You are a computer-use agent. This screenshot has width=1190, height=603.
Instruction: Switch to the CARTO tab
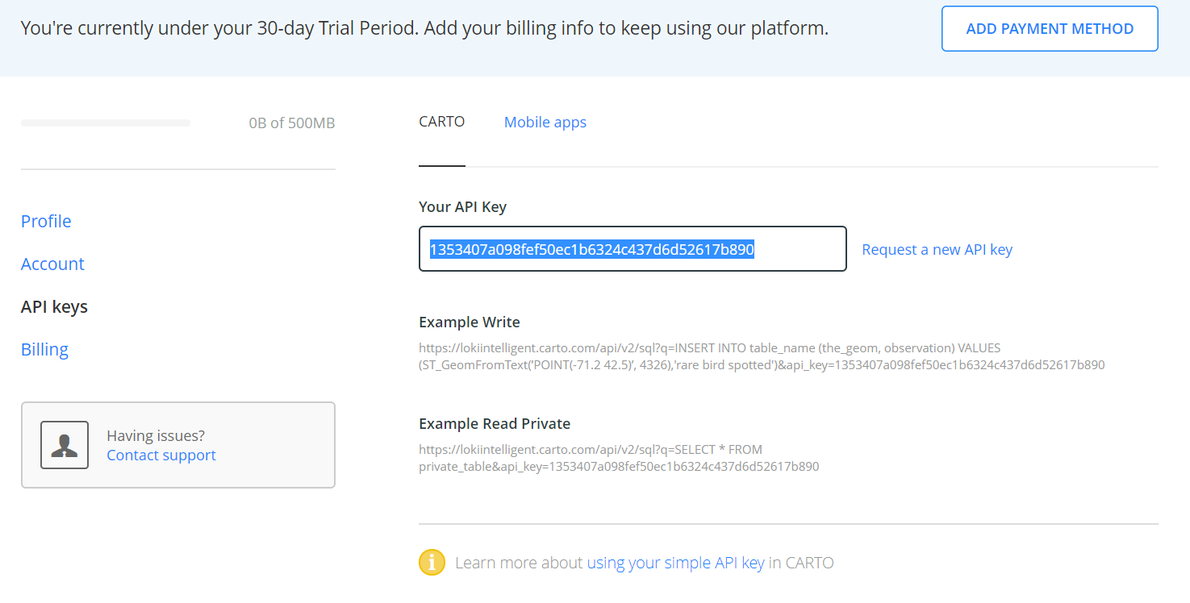point(441,123)
